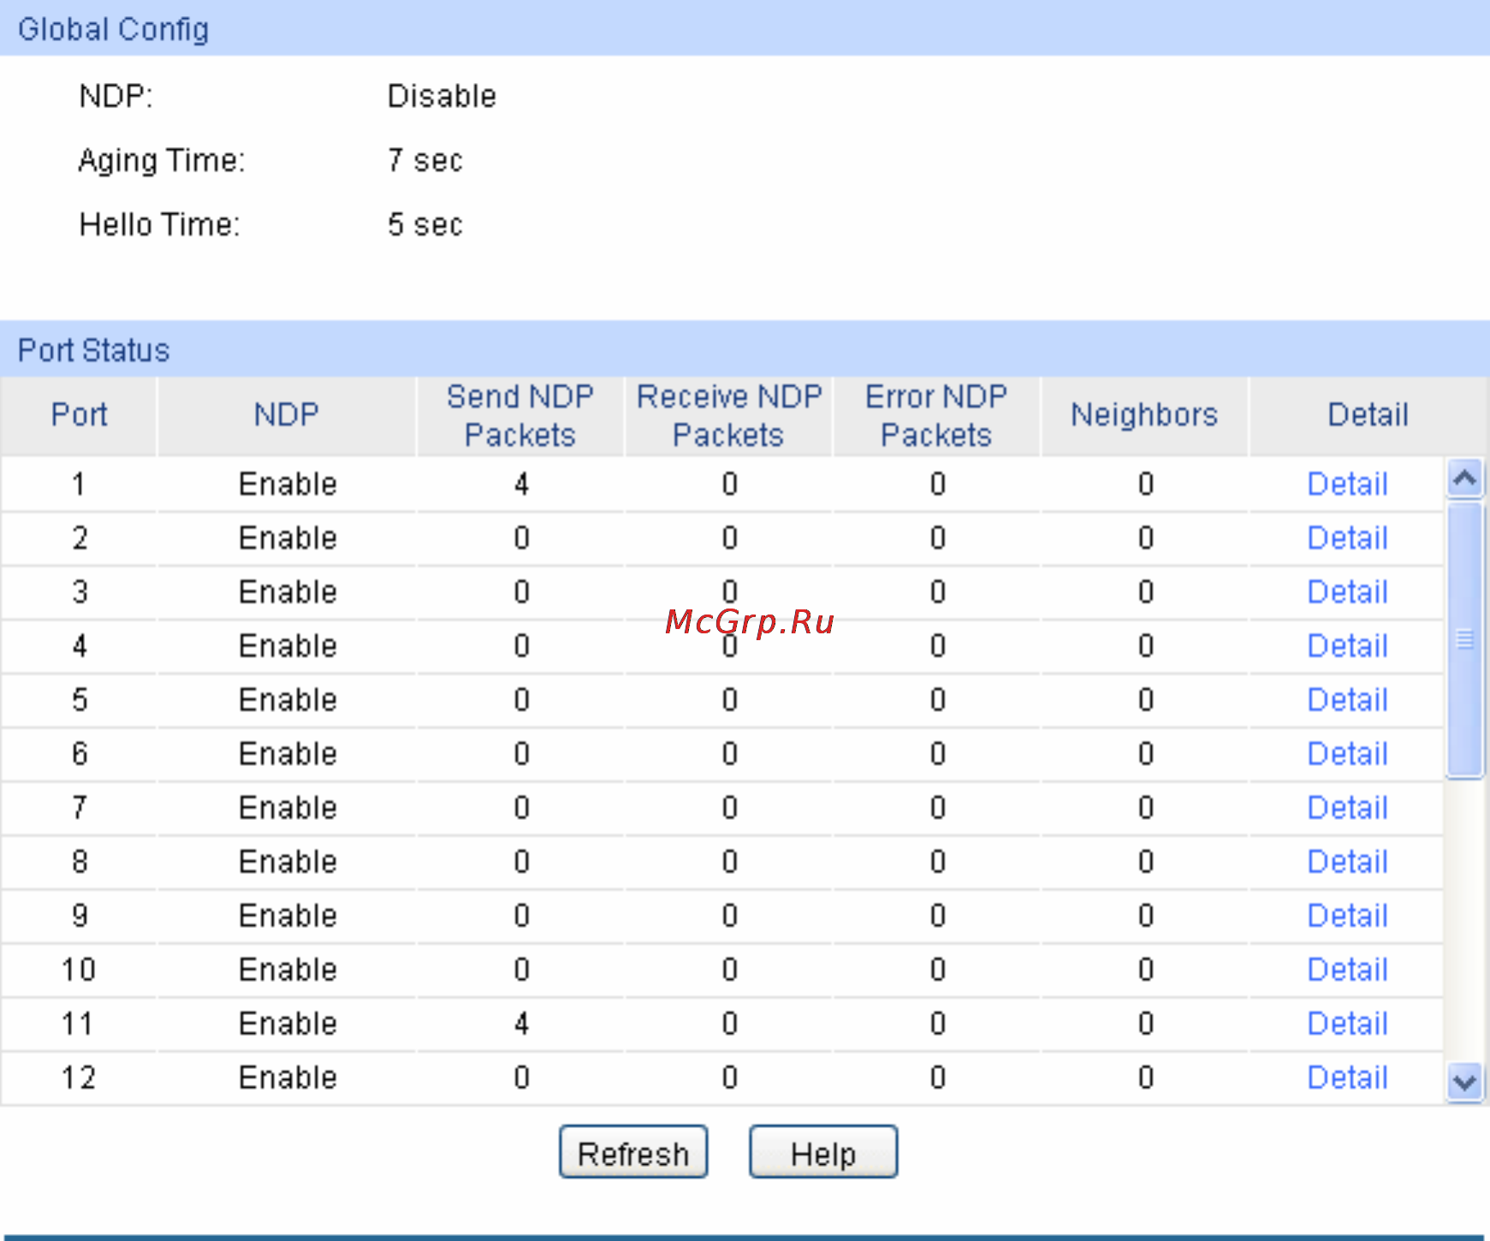Click the Send NDP Packets column header
Screen dimensions: 1490x1241
coord(520,416)
